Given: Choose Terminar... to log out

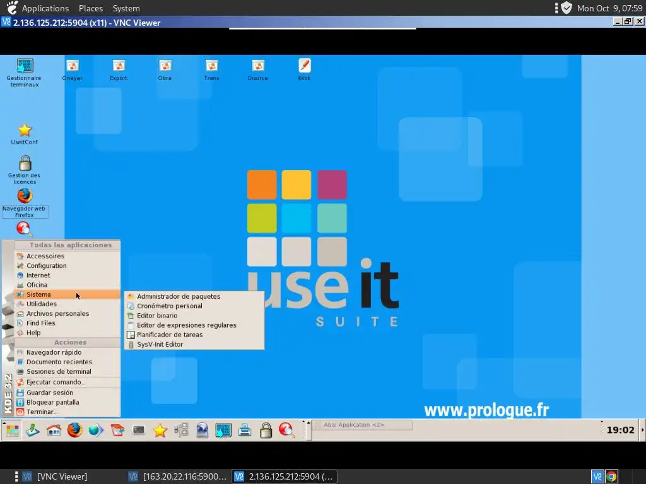Looking at the screenshot, I should pos(67,412).
